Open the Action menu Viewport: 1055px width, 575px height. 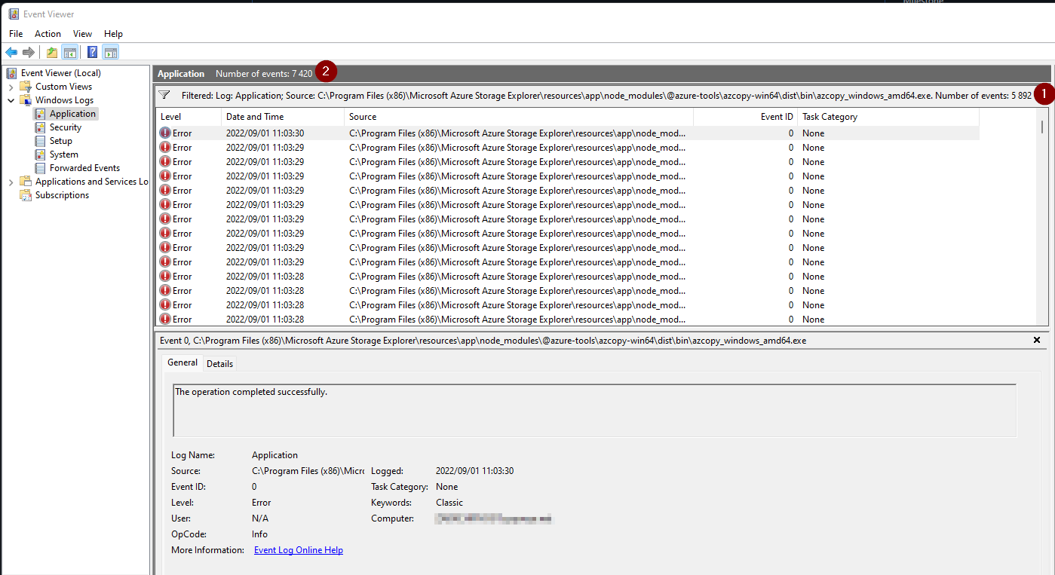tap(48, 33)
